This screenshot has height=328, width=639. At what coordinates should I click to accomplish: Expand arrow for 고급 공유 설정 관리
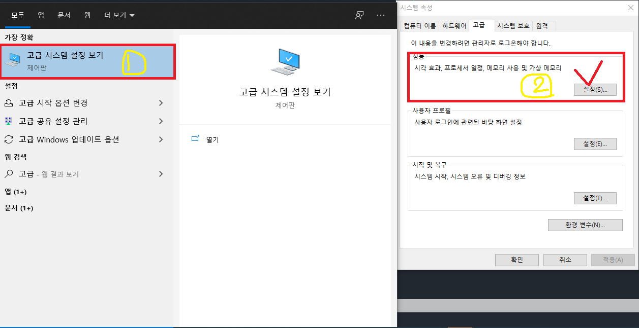[x=161, y=121]
